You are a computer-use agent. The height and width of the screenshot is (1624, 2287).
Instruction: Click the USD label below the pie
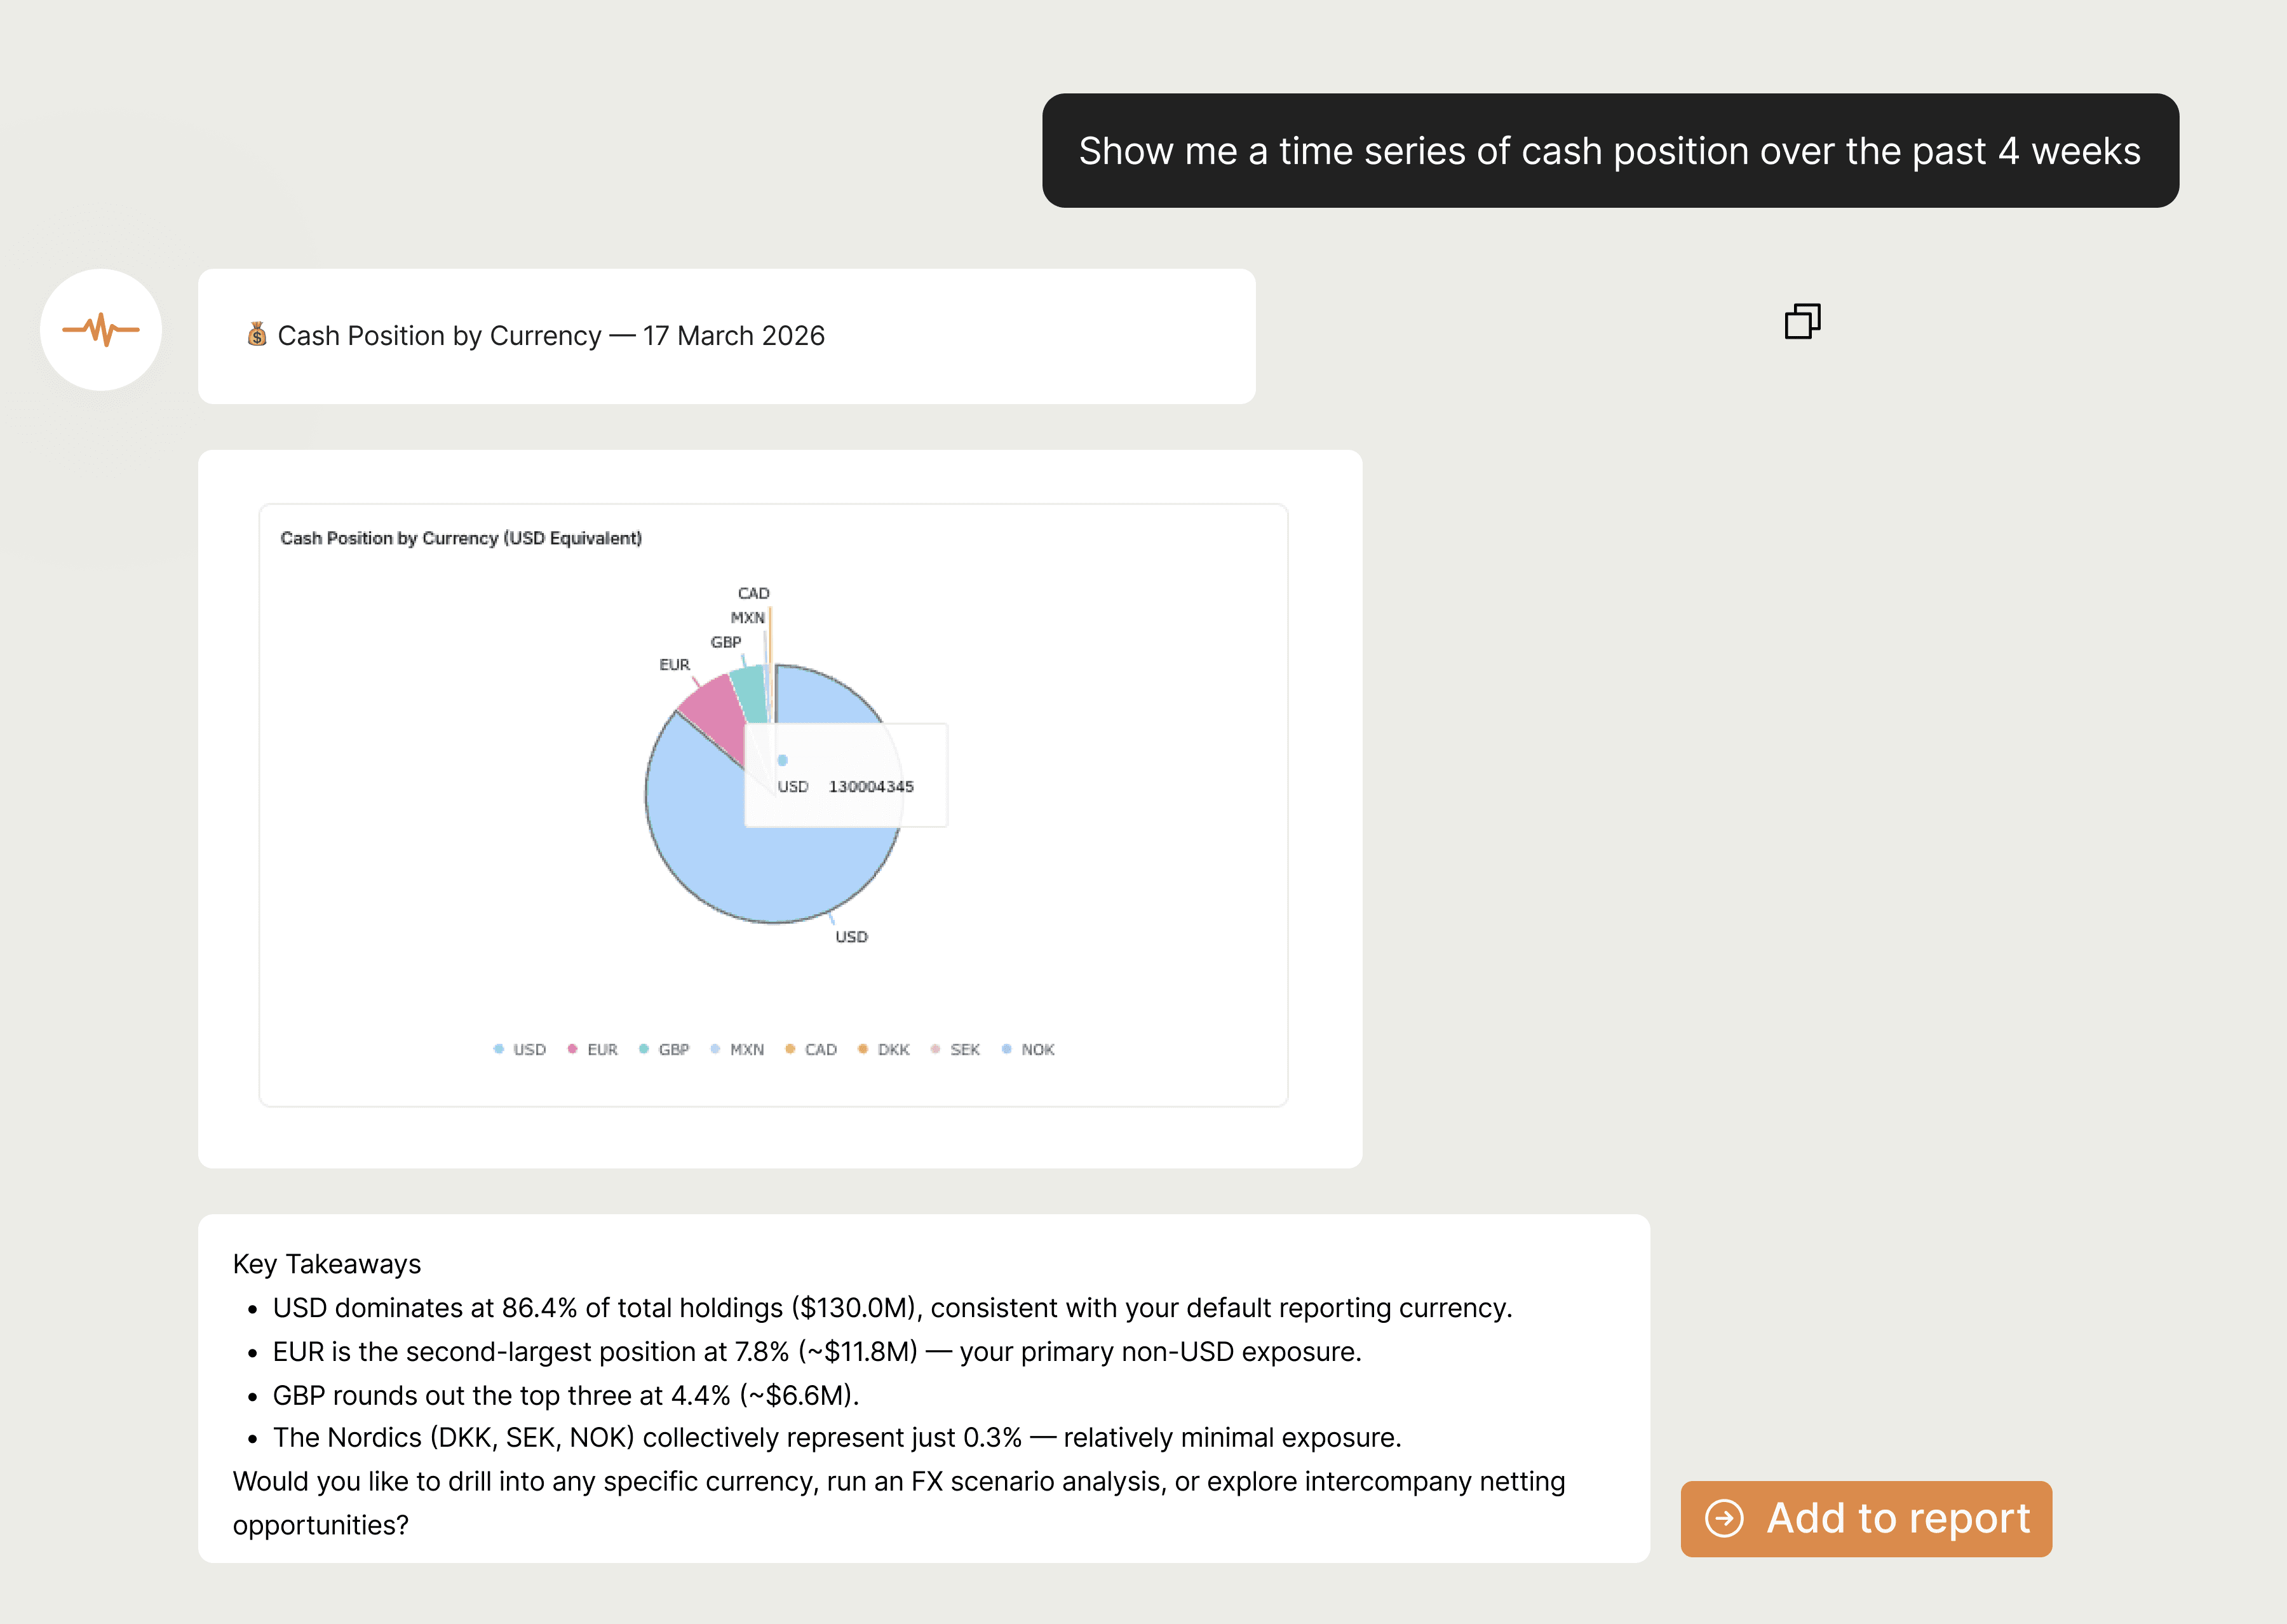[x=852, y=937]
